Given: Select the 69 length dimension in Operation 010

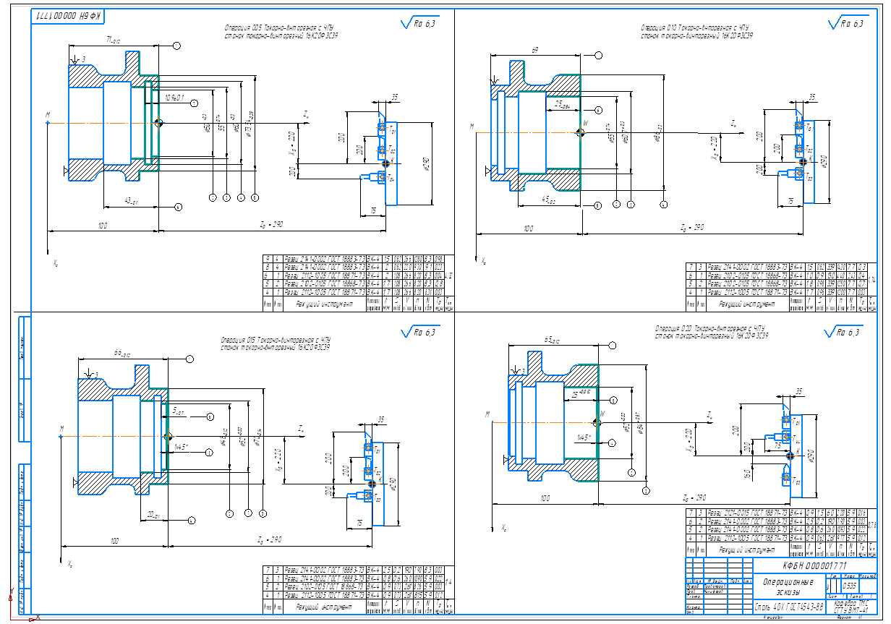Looking at the screenshot, I should (536, 49).
